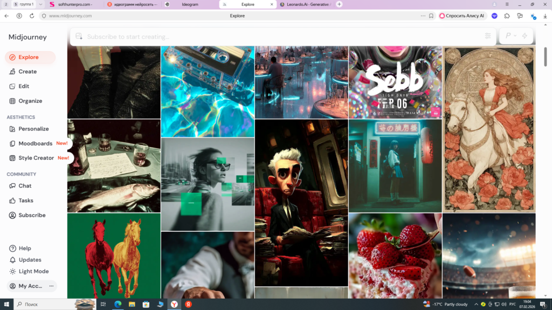This screenshot has width=552, height=310.
Task: Click the Style Creator icon
Action: (x=12, y=158)
